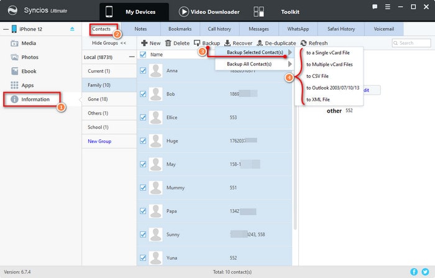Uncheck Ellice's contact checkbox

point(143,117)
